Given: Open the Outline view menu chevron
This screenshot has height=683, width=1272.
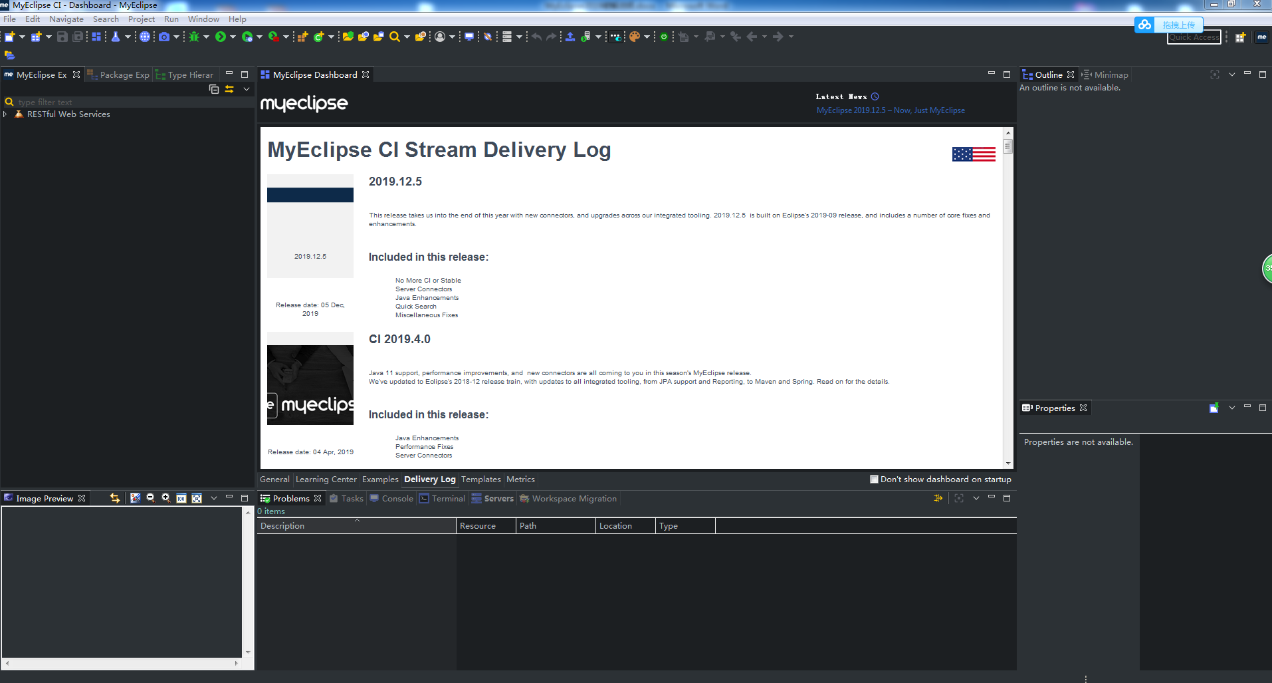Looking at the screenshot, I should click(1233, 74).
